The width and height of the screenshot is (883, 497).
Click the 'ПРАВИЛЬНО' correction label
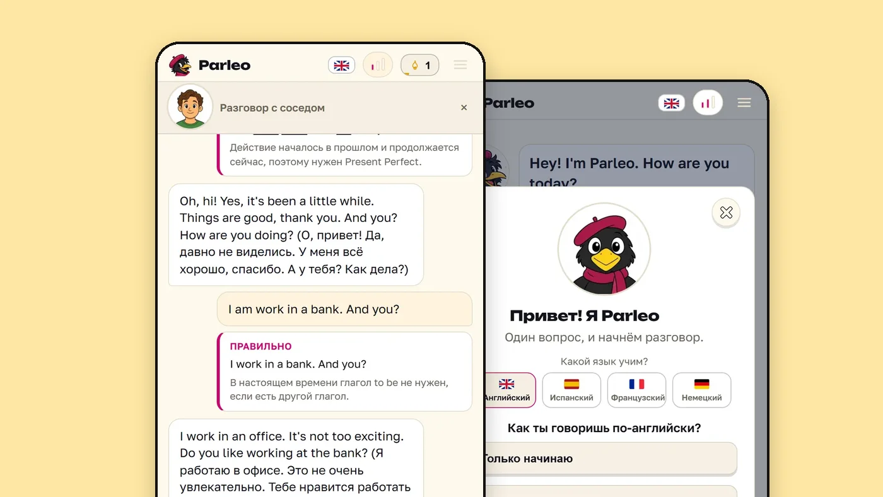coord(260,346)
